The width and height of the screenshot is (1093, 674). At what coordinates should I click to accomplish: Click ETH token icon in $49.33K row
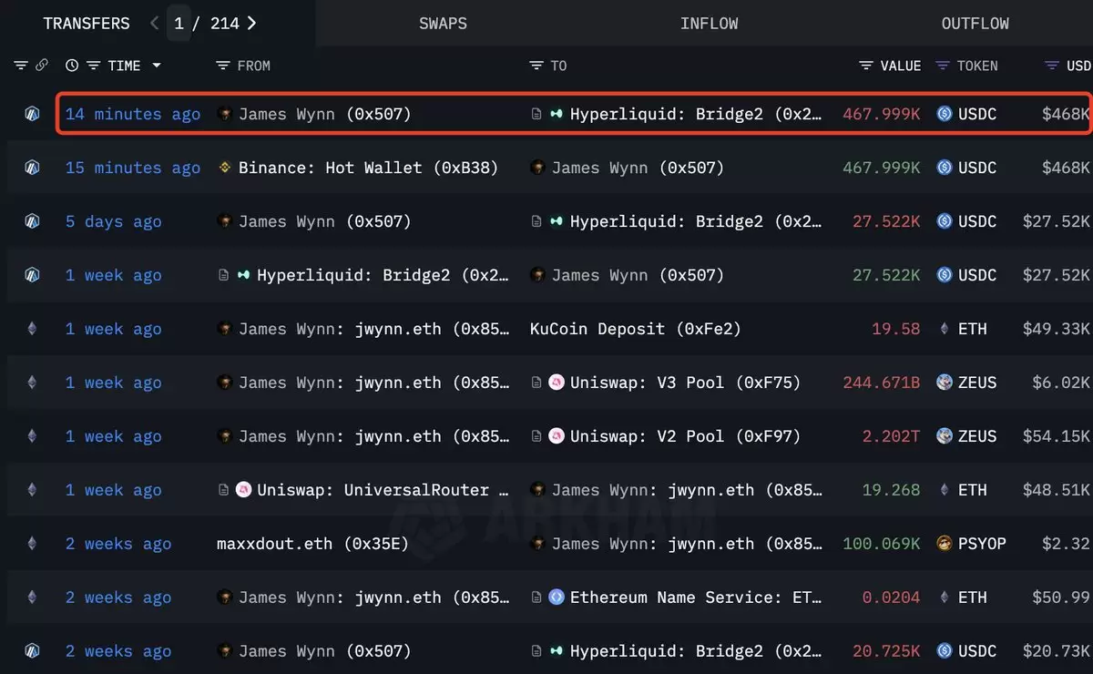[945, 329]
